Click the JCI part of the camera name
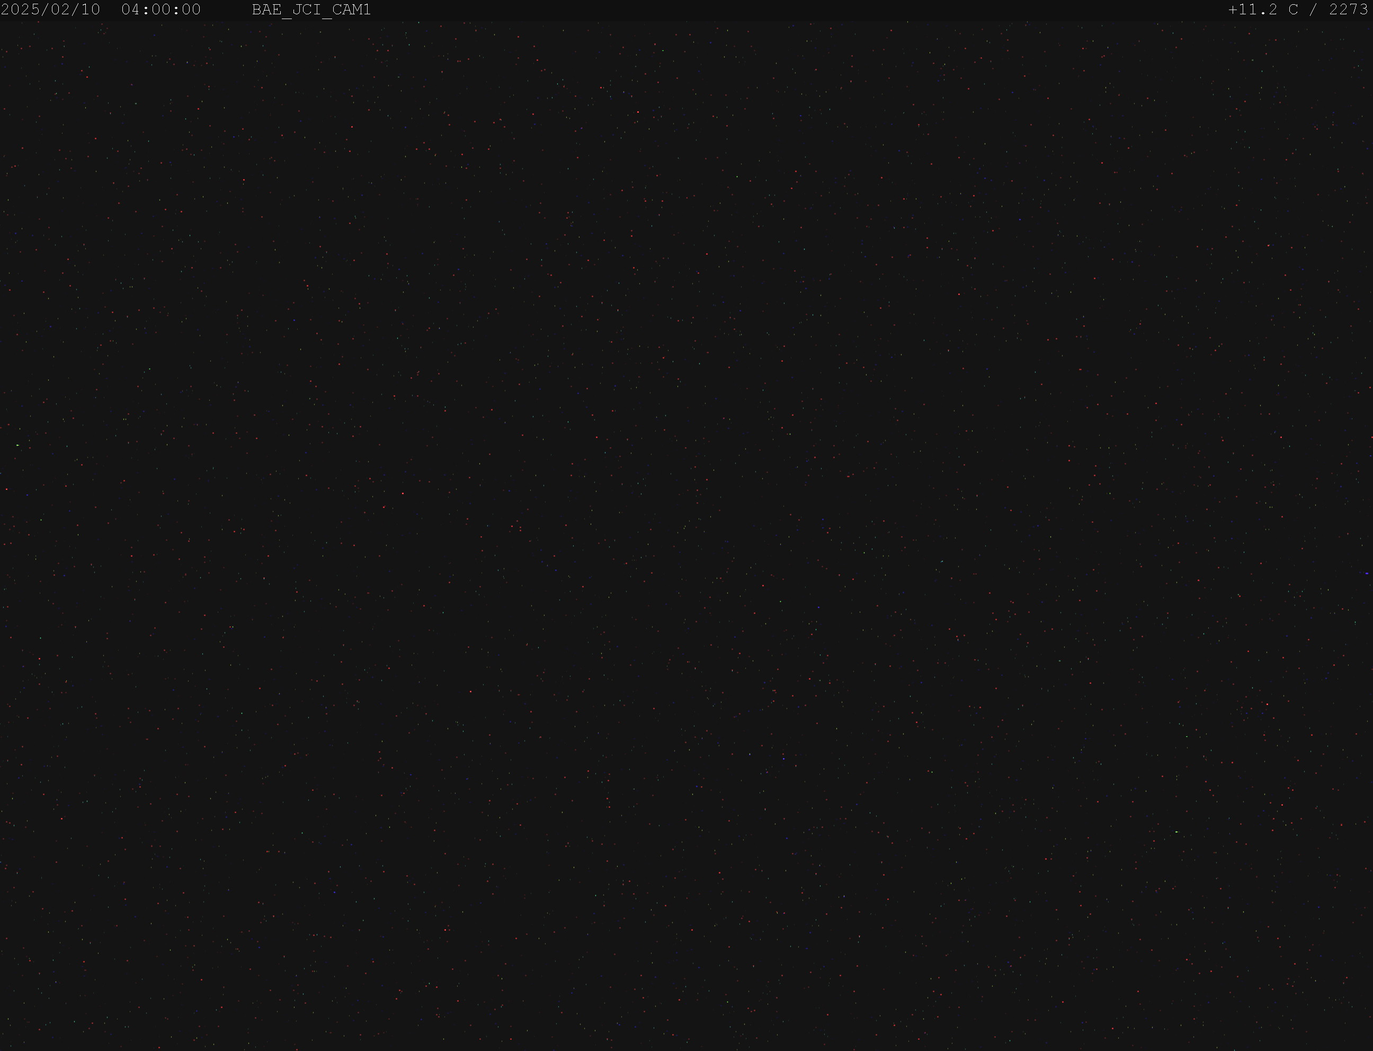1373x1051 pixels. (x=307, y=10)
